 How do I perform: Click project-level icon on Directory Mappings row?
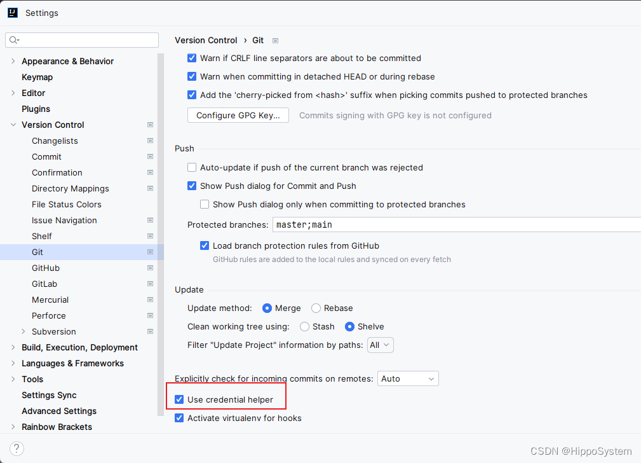coord(150,188)
